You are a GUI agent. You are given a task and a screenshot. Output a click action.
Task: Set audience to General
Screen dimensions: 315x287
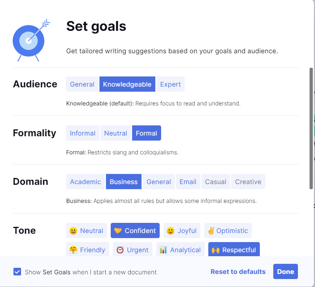click(82, 84)
